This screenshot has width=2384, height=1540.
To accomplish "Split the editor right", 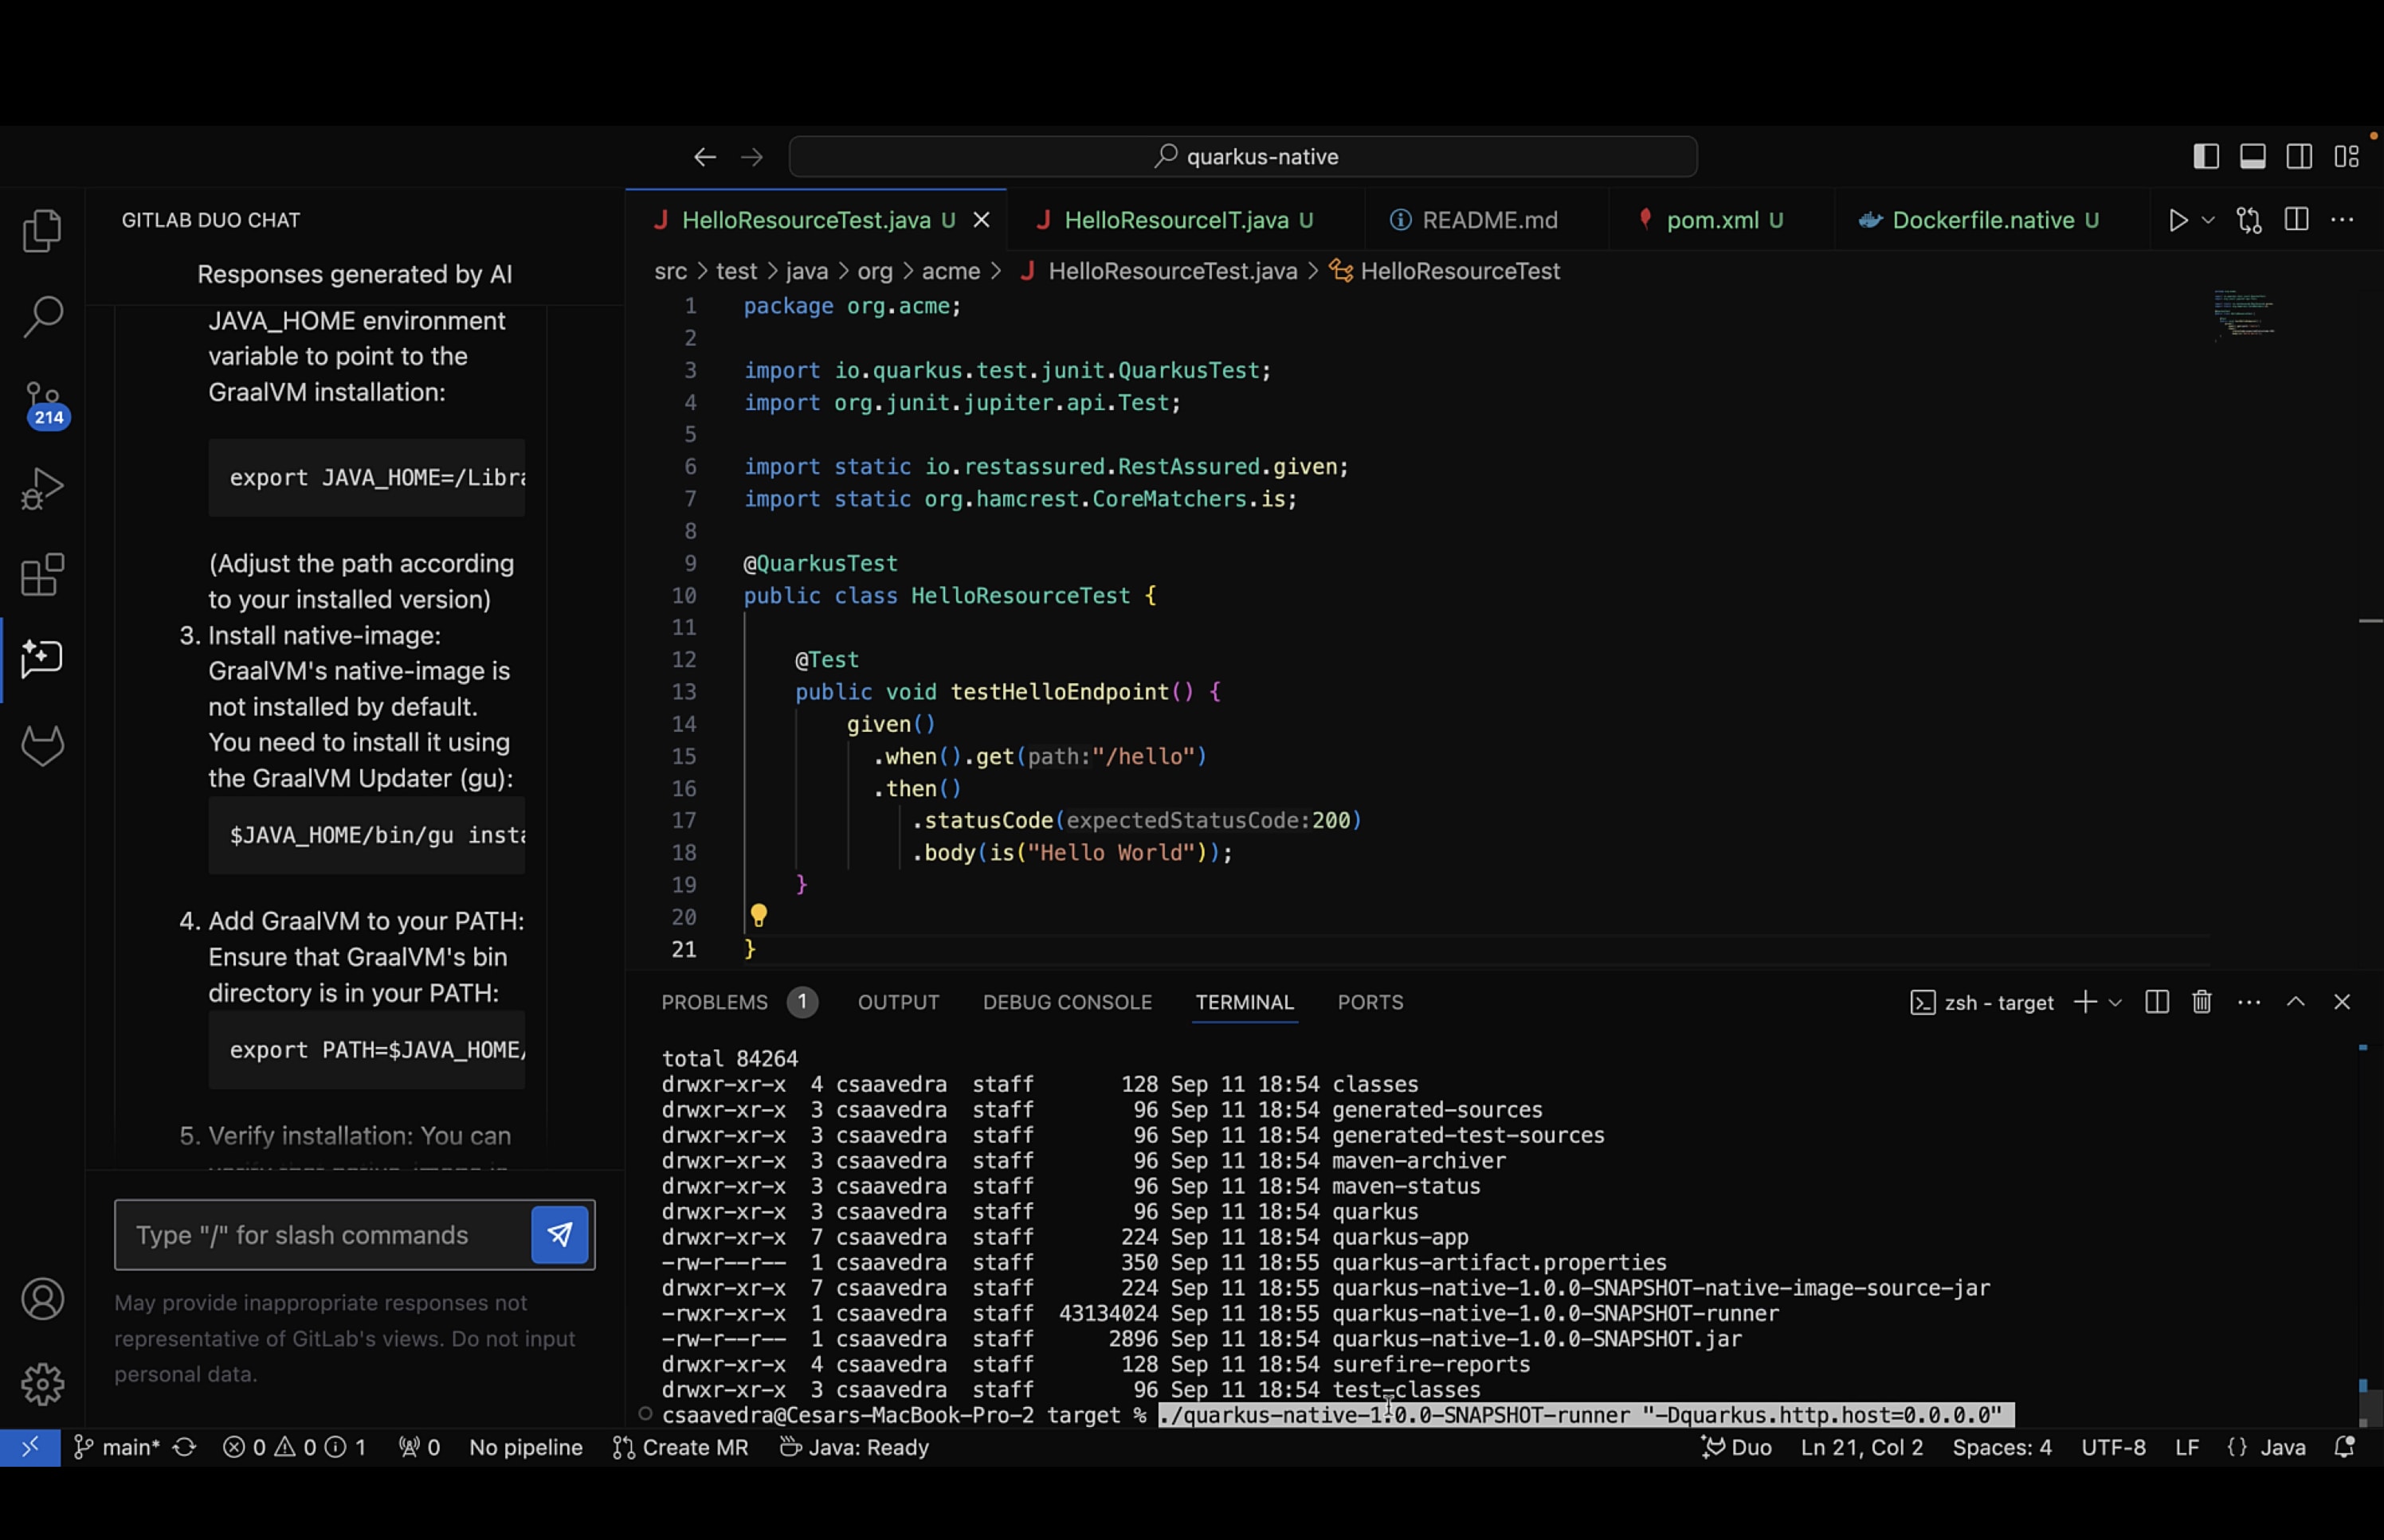I will point(2296,220).
